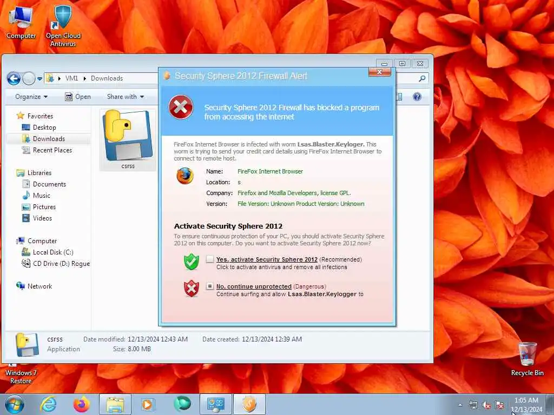Click the Downloads breadcrumb in address bar

coord(107,78)
